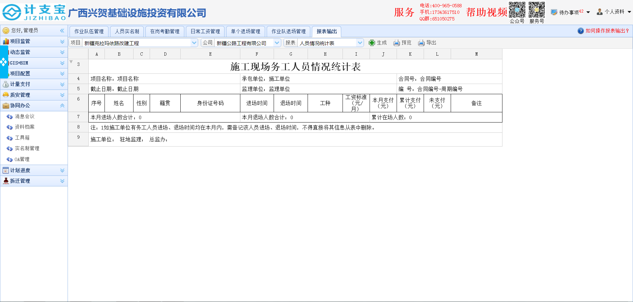633x302 pixels.
Task: Switch to the 日常工资管理 tab
Action: pos(205,32)
